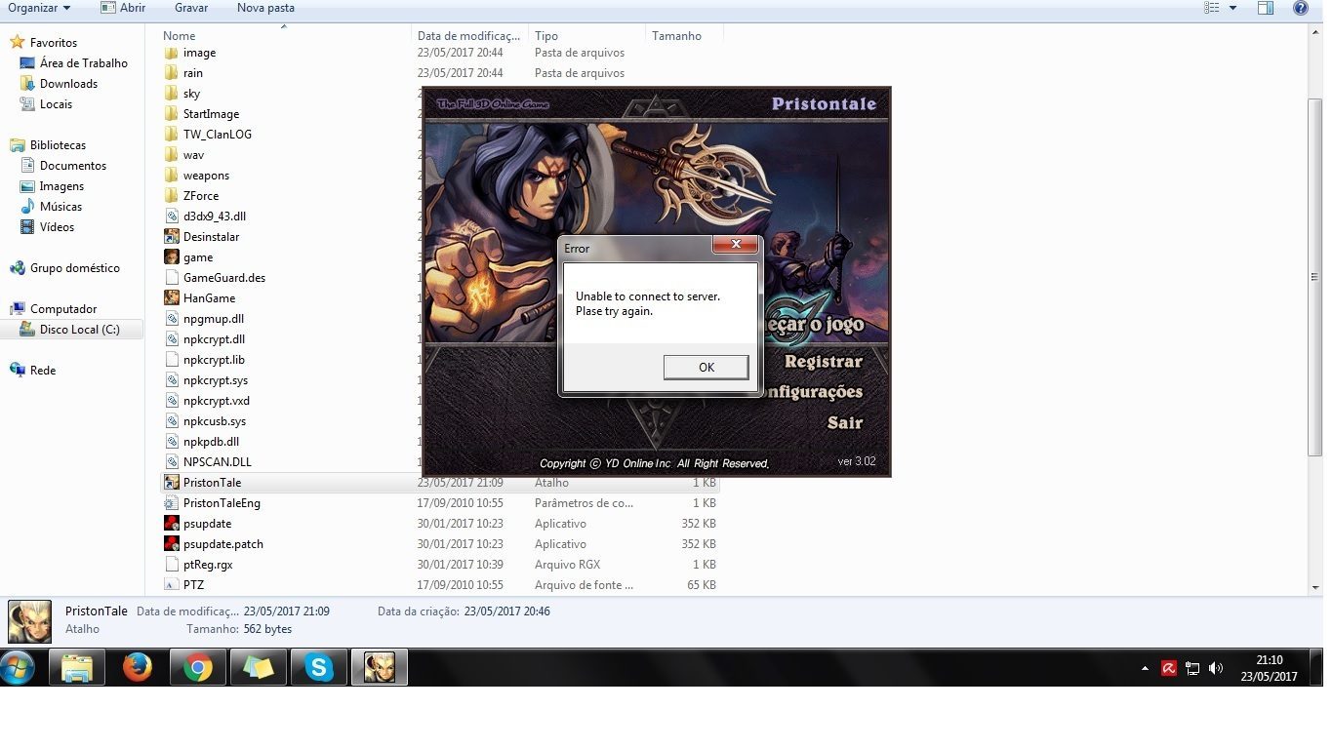This screenshot has height=749, width=1333.
Task: Select the PristonTaleEng file icon
Action: [172, 503]
